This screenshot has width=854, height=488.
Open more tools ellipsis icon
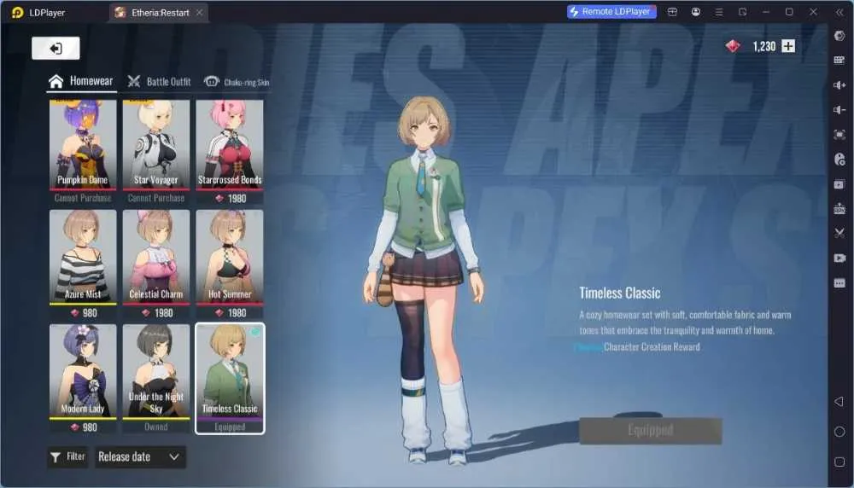click(x=839, y=283)
